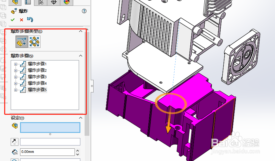Switch to the PropertyManager tab
Screen dimensions: 275x161
coord(28,2)
